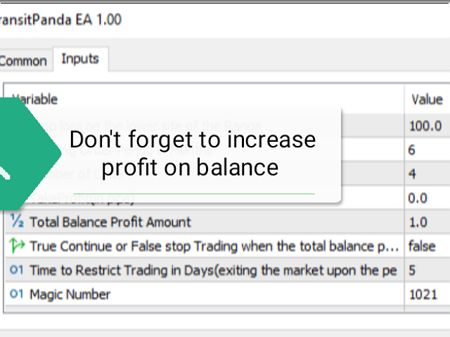This screenshot has width=450, height=337.
Task: Select the Inputs tab
Action: click(80, 59)
